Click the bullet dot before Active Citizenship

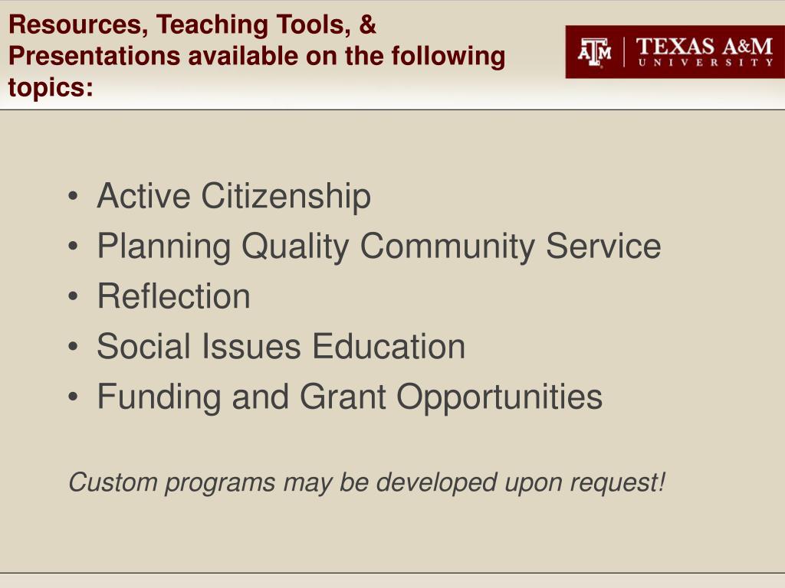tap(73, 196)
